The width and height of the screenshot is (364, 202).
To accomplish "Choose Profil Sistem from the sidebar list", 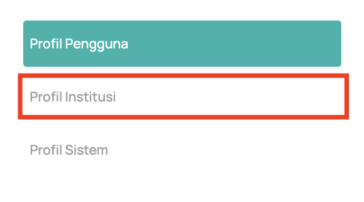I will coord(182,150).
